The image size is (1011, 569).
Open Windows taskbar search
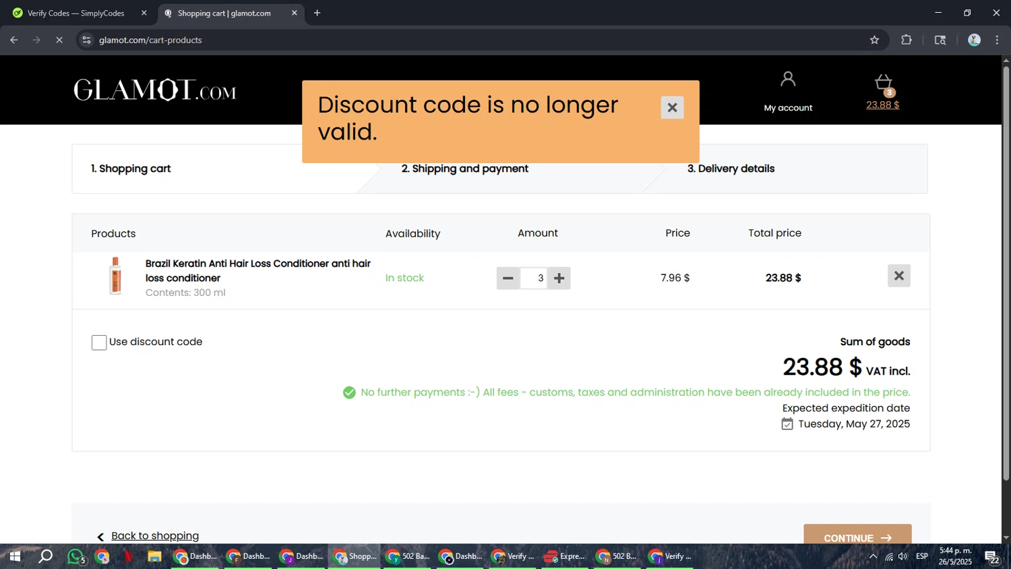[45, 556]
